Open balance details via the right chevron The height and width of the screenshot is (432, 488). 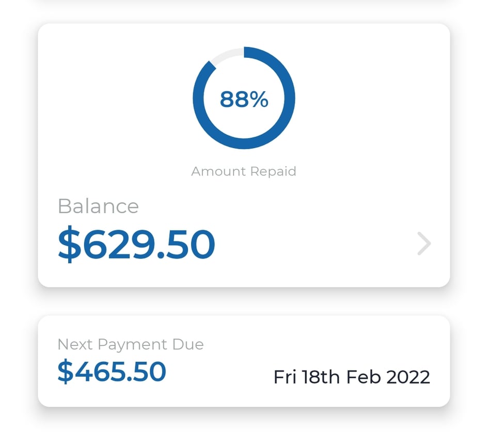pyautogui.click(x=424, y=243)
